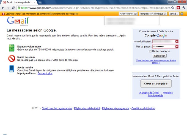
Task: Open the À propos de Gmail link
Action: click(x=149, y=93)
